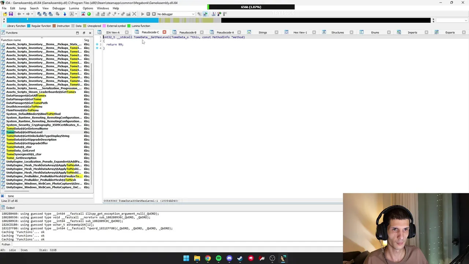
Task: Click the Output panel icon
Action: (x=3, y=208)
